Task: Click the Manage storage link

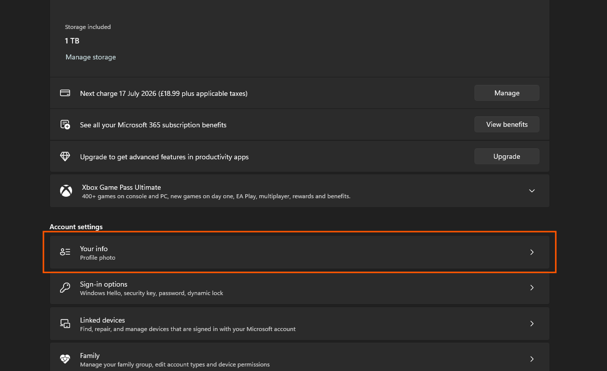Action: (x=91, y=57)
